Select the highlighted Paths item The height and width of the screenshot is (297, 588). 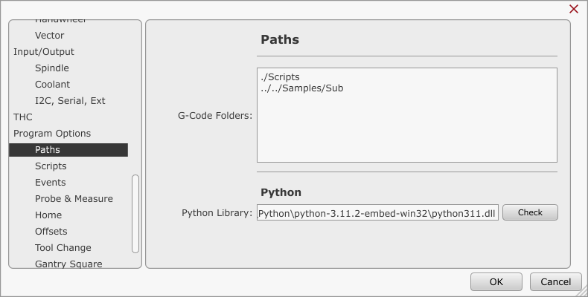coord(48,150)
